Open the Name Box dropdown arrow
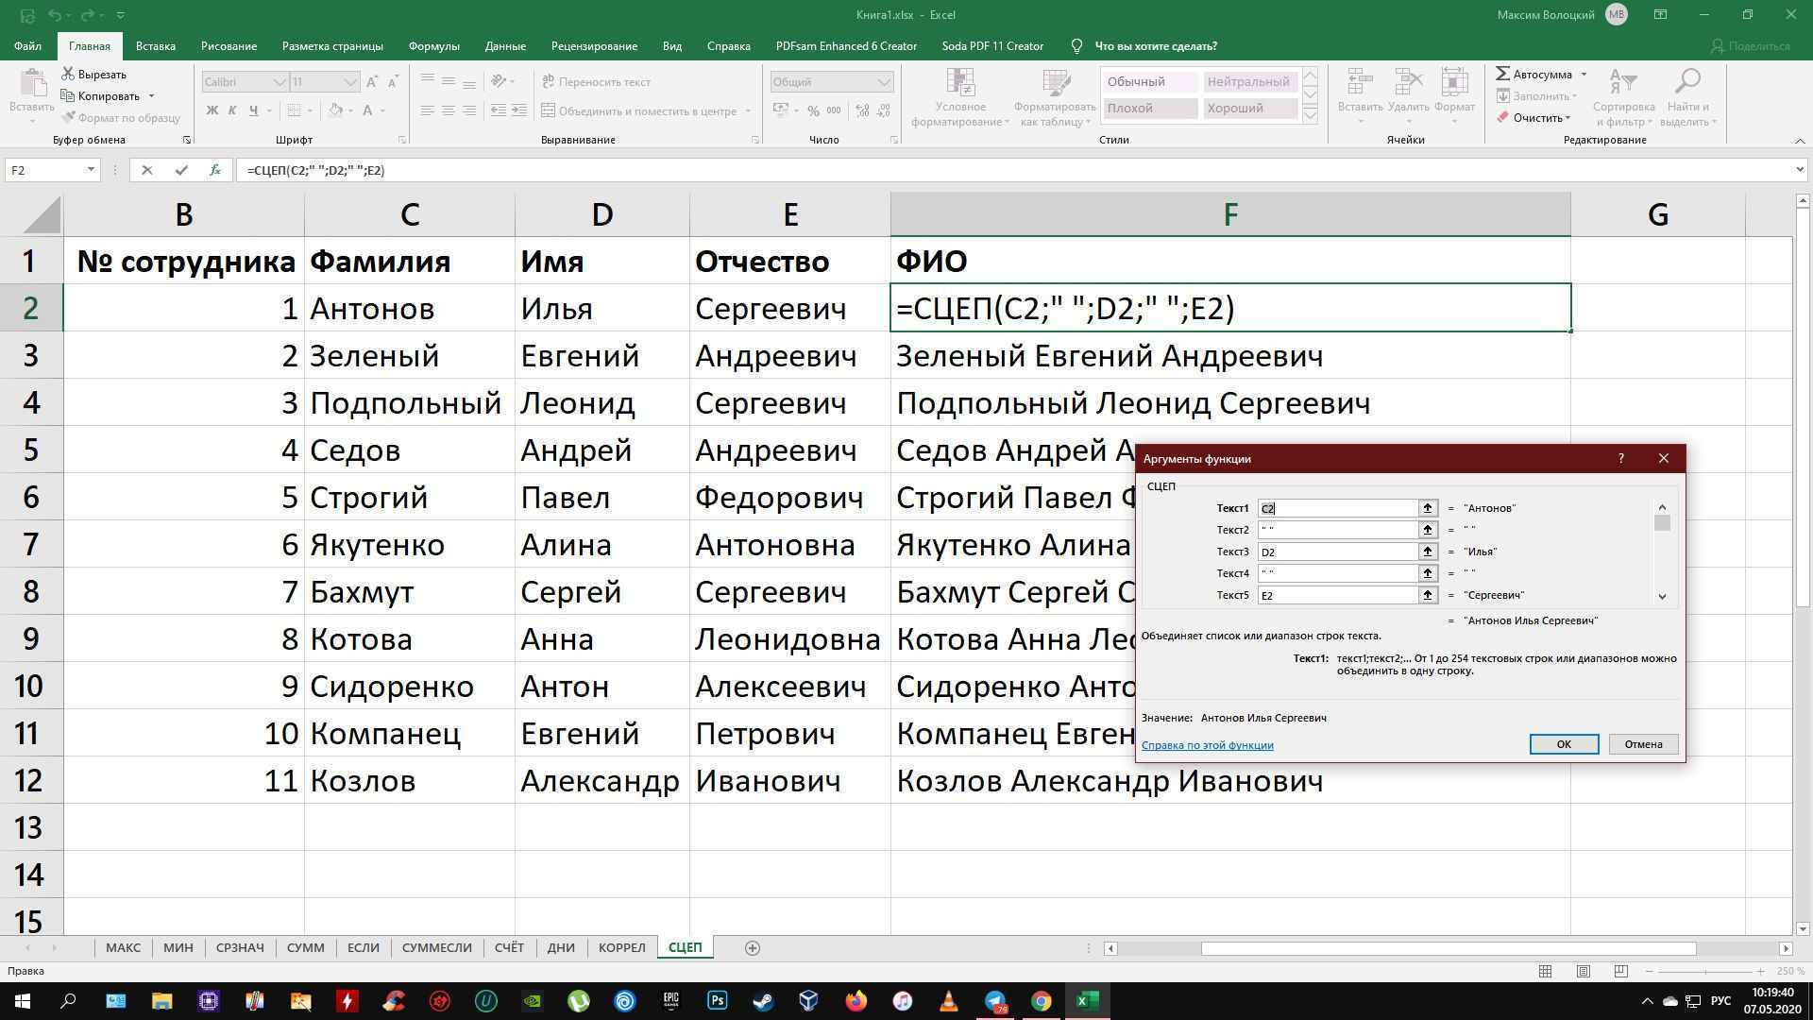Screen dimensions: 1813x1020 click(x=92, y=170)
